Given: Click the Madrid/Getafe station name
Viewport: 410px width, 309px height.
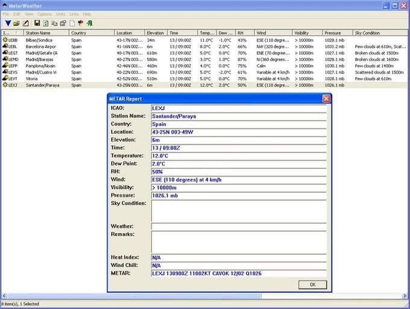Looking at the screenshot, I should tap(42, 53).
